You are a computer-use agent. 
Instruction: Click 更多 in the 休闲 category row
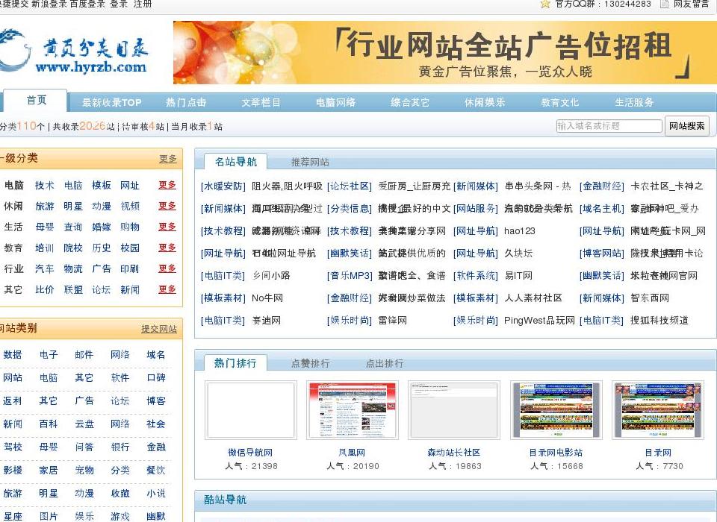click(x=167, y=206)
